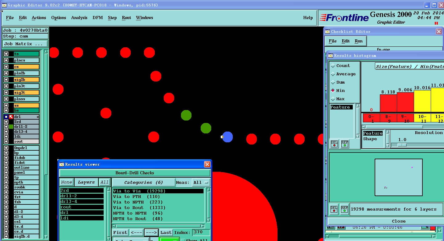This screenshot has width=444, height=241.
Task: Open the Help menu
Action: click(308, 18)
